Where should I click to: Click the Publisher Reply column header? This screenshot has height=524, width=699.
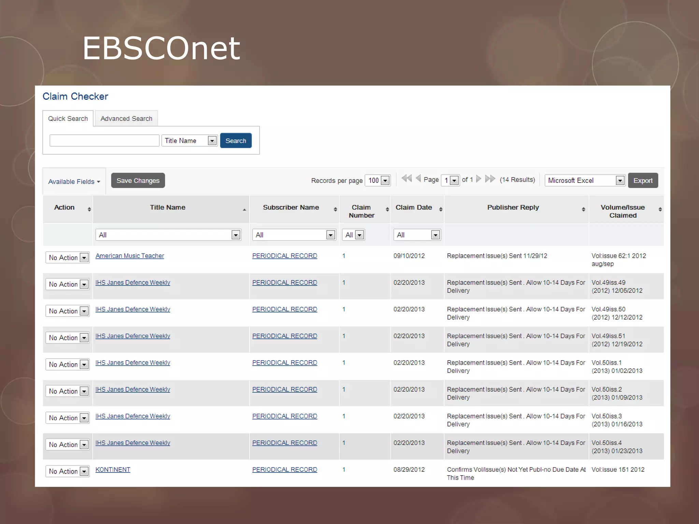513,207
